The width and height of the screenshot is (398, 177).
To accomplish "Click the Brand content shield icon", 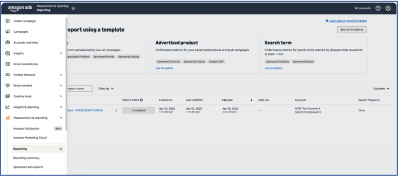I will click(8, 86).
